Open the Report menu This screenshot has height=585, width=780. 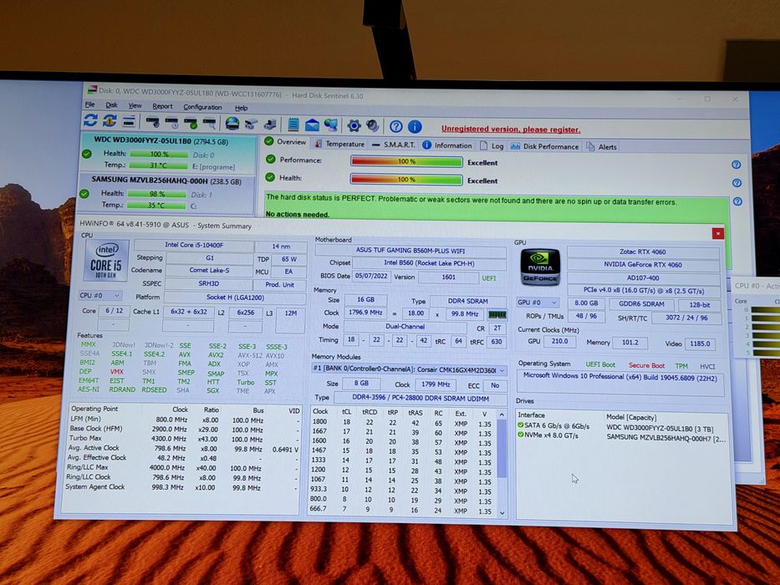pyautogui.click(x=162, y=106)
